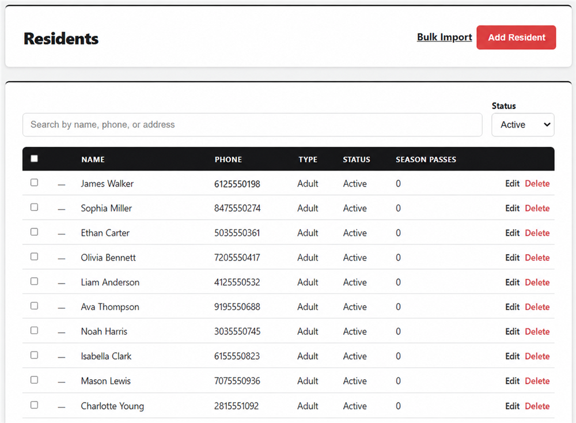Click the name Olivia Bennett
This screenshot has width=576, height=423.
point(108,257)
